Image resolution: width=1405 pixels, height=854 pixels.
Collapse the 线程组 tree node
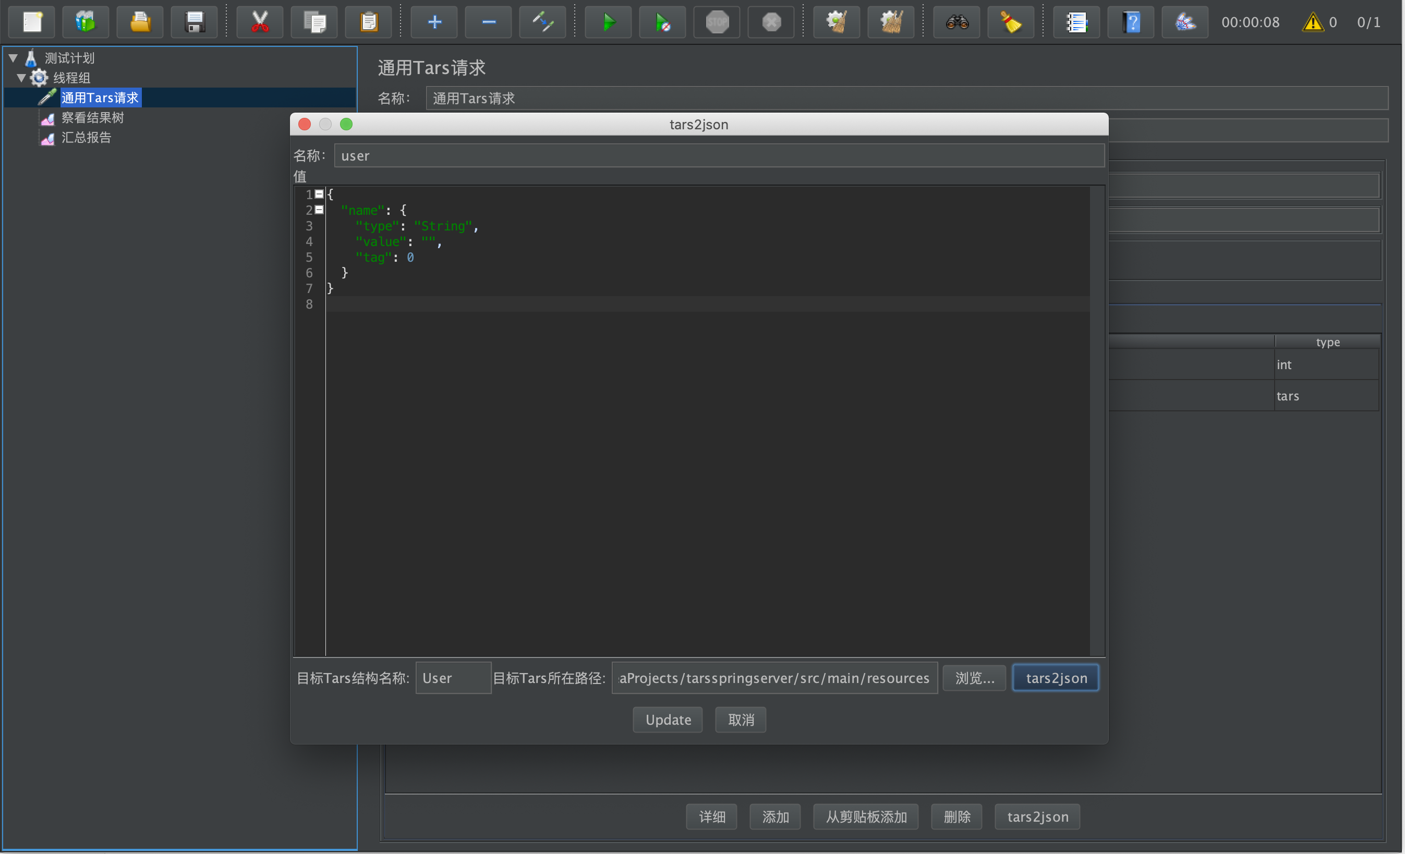tap(22, 78)
